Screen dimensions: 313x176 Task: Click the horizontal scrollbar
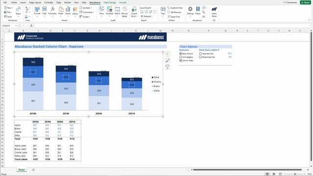click(x=247, y=170)
